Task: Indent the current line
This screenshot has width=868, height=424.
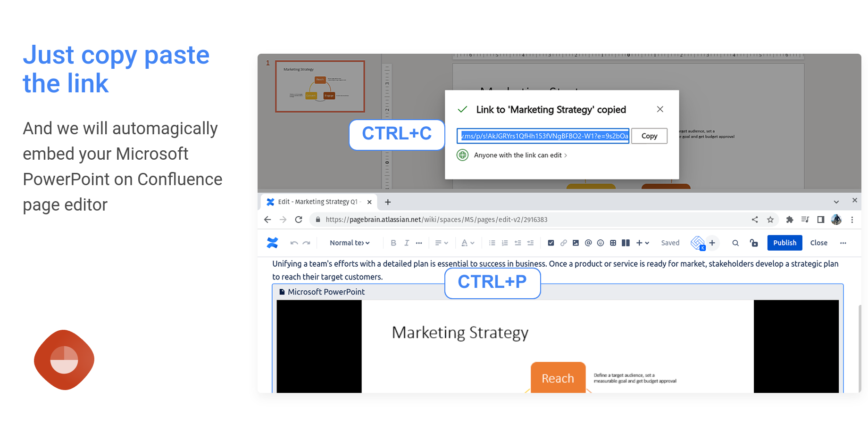Action: pyautogui.click(x=530, y=243)
